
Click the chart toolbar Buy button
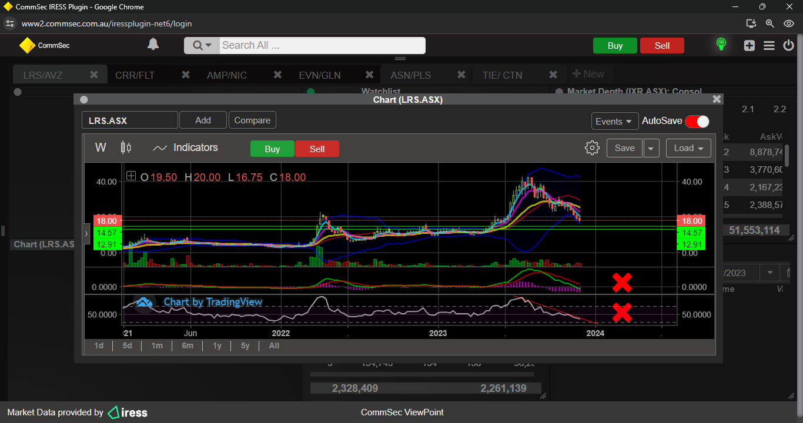(272, 149)
